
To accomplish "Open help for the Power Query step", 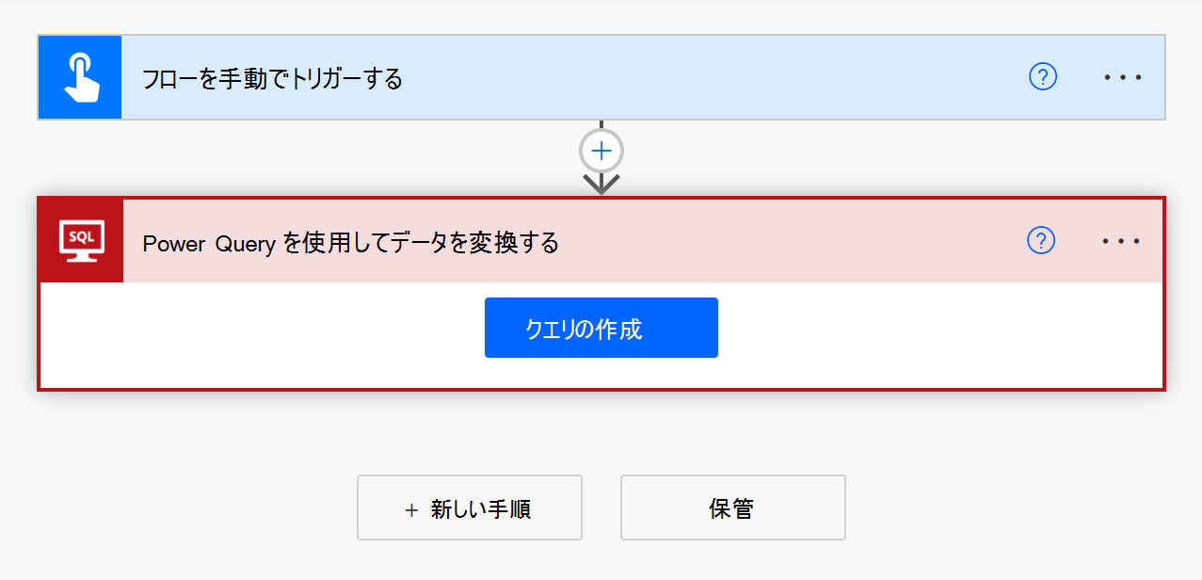I will click(x=1041, y=241).
